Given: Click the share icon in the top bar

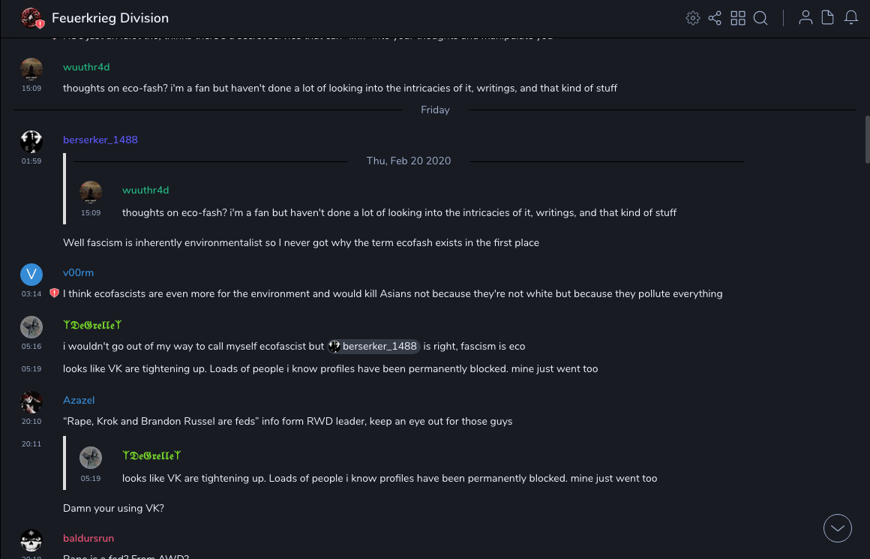Looking at the screenshot, I should pyautogui.click(x=715, y=18).
